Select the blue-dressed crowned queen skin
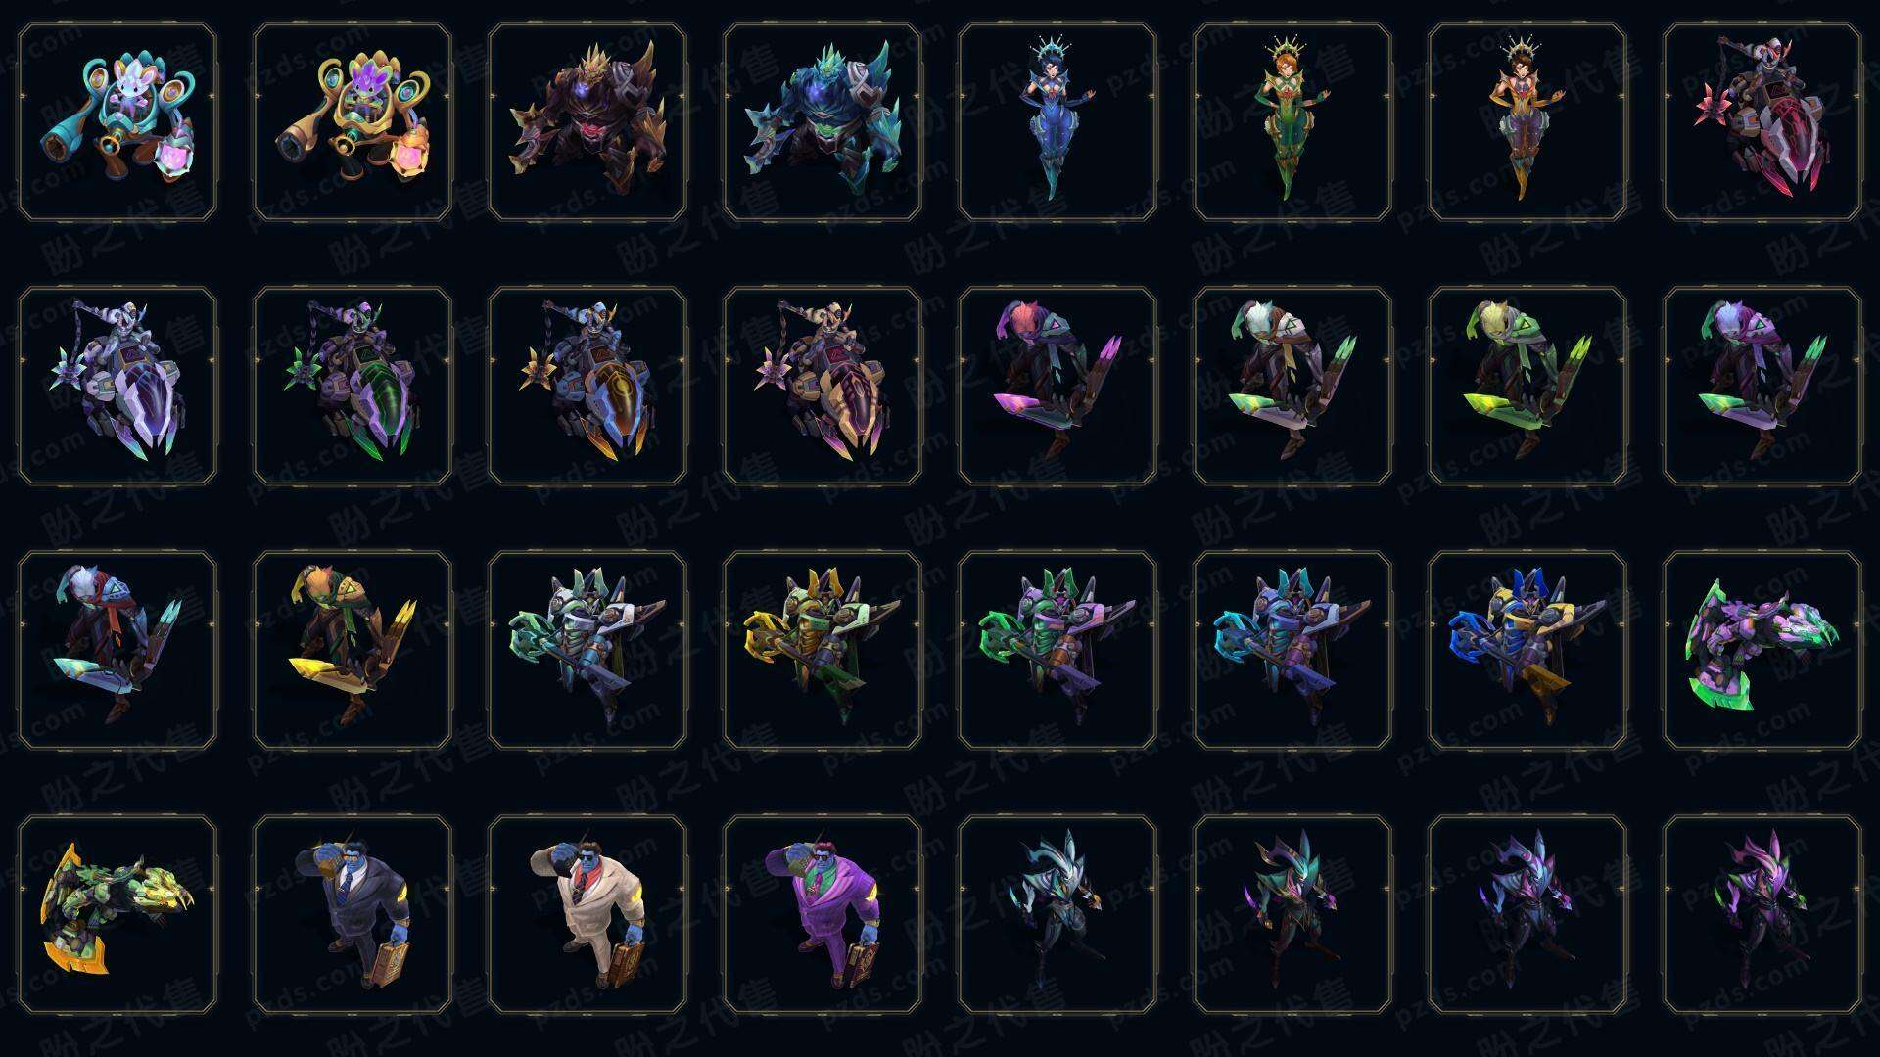 coord(1057,122)
